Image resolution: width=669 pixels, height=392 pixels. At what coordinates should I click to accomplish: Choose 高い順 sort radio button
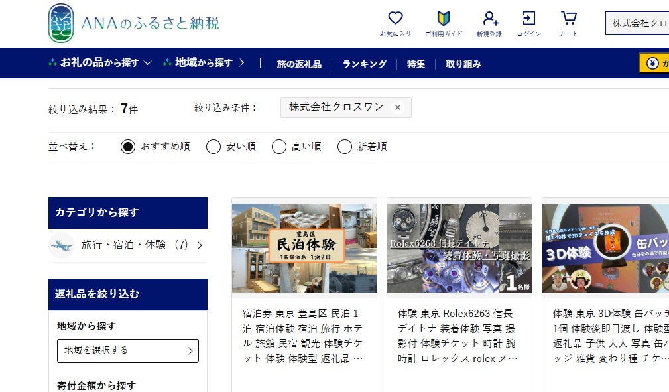click(279, 147)
